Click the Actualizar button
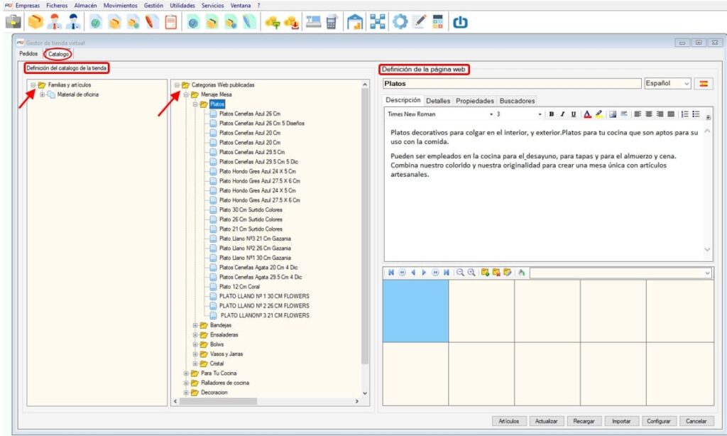 point(546,421)
